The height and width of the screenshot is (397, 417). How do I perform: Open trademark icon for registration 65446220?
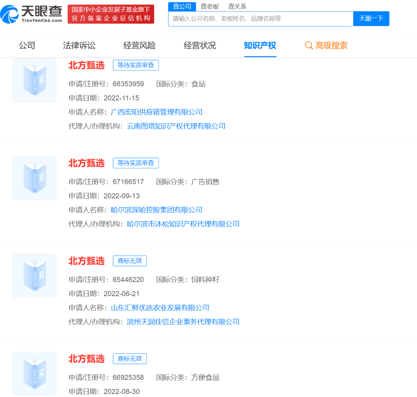(35, 276)
